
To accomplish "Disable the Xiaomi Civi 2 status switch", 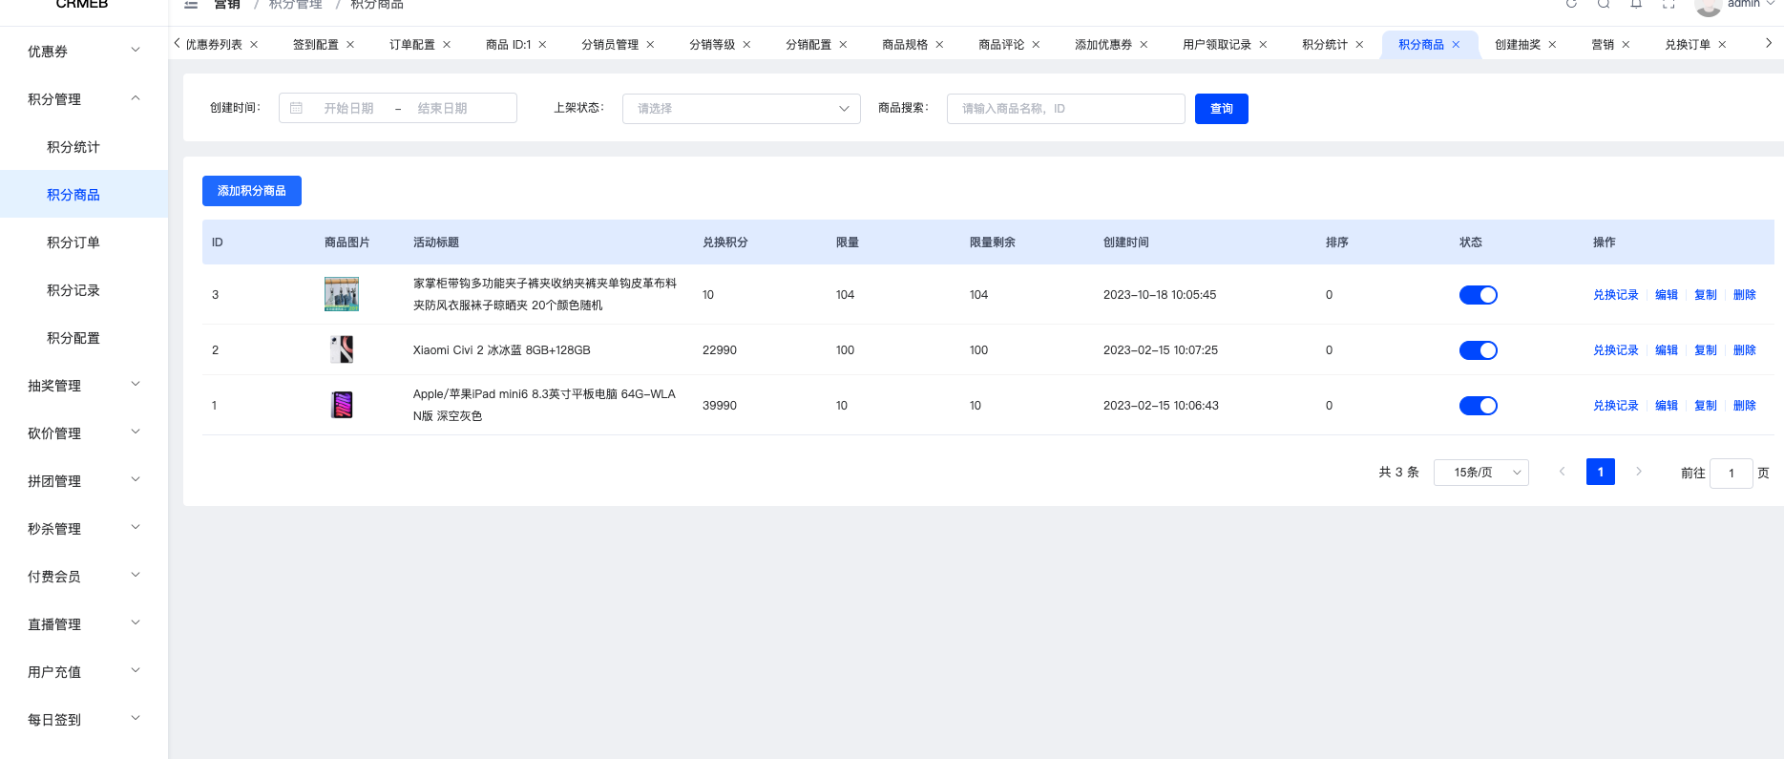I will (x=1478, y=350).
